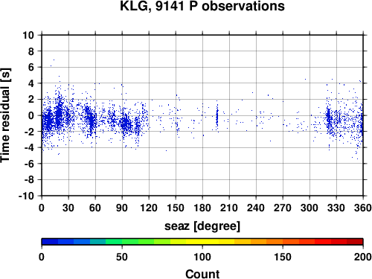This screenshot has height=279, width=372.
Task: Click the y-axis tick label -10
Action: point(26,196)
